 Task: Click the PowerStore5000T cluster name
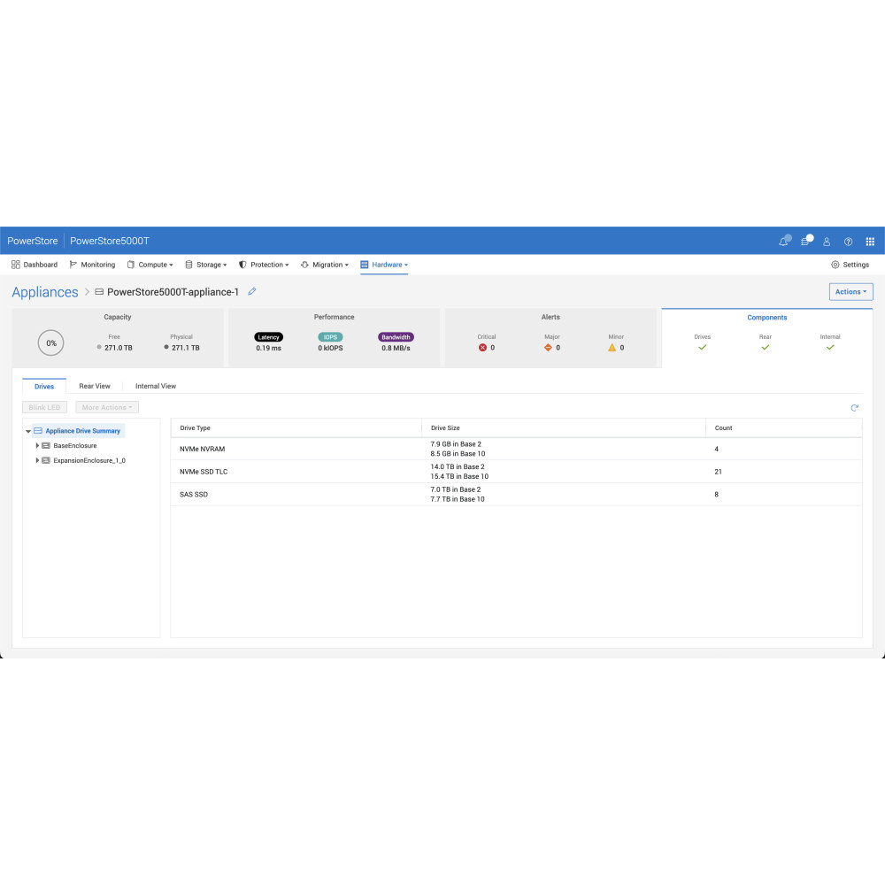[110, 241]
